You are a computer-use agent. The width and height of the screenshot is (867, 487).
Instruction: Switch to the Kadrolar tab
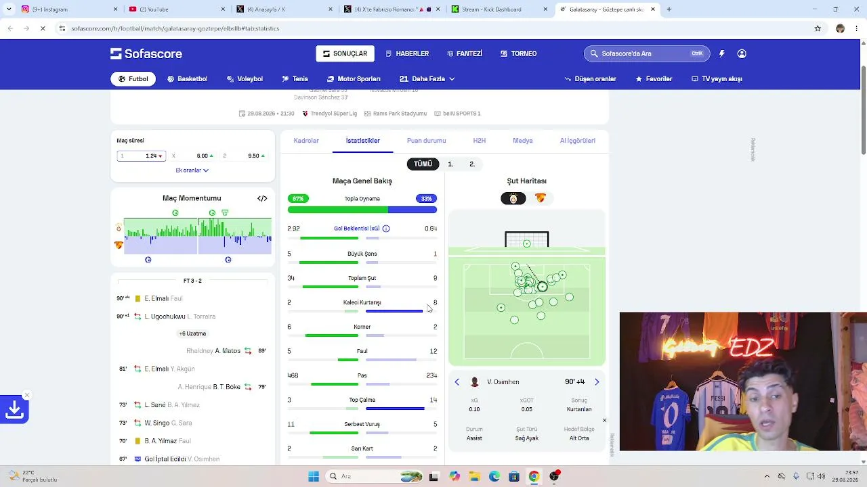(x=306, y=141)
